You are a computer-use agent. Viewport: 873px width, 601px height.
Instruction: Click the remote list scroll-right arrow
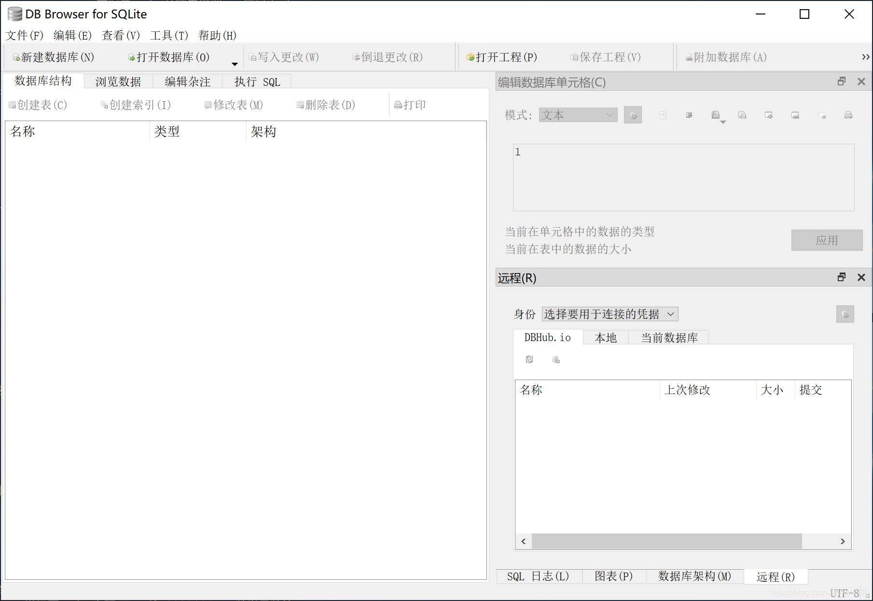(843, 541)
